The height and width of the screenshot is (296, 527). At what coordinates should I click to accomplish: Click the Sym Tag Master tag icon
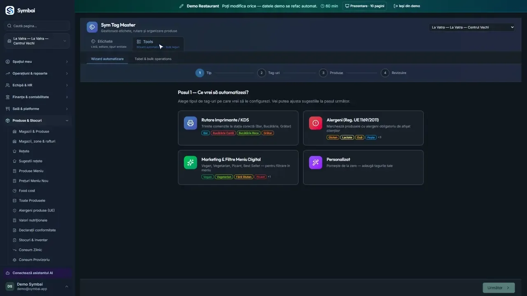(92, 27)
